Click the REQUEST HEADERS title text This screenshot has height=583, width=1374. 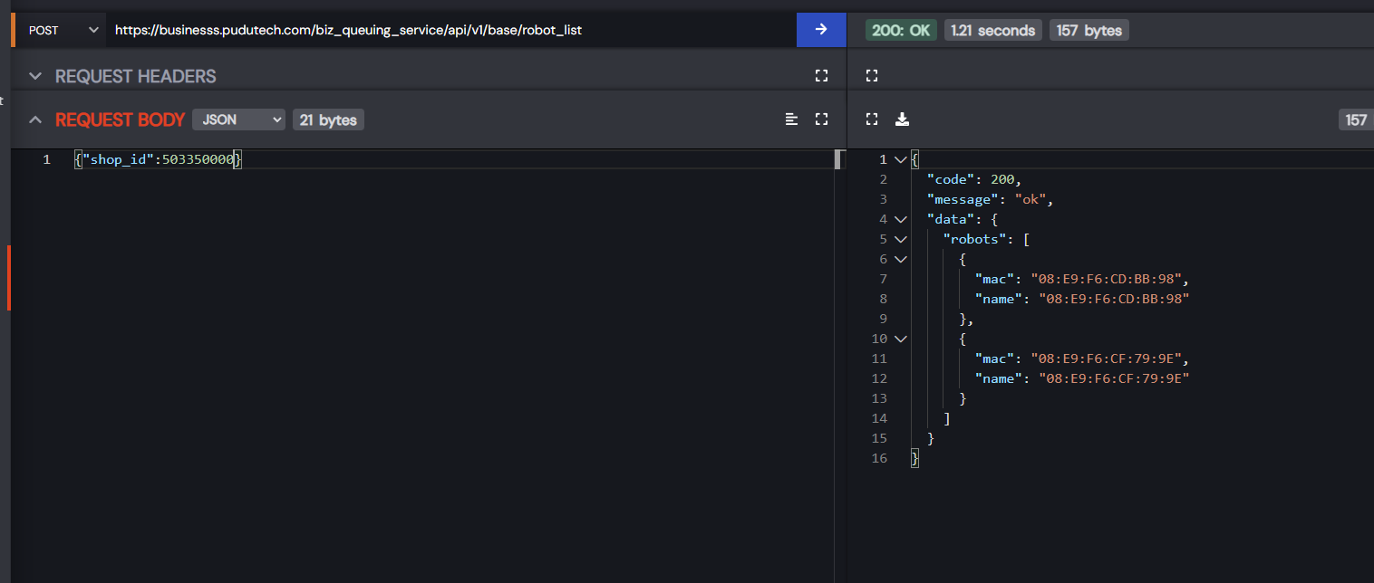coord(136,76)
